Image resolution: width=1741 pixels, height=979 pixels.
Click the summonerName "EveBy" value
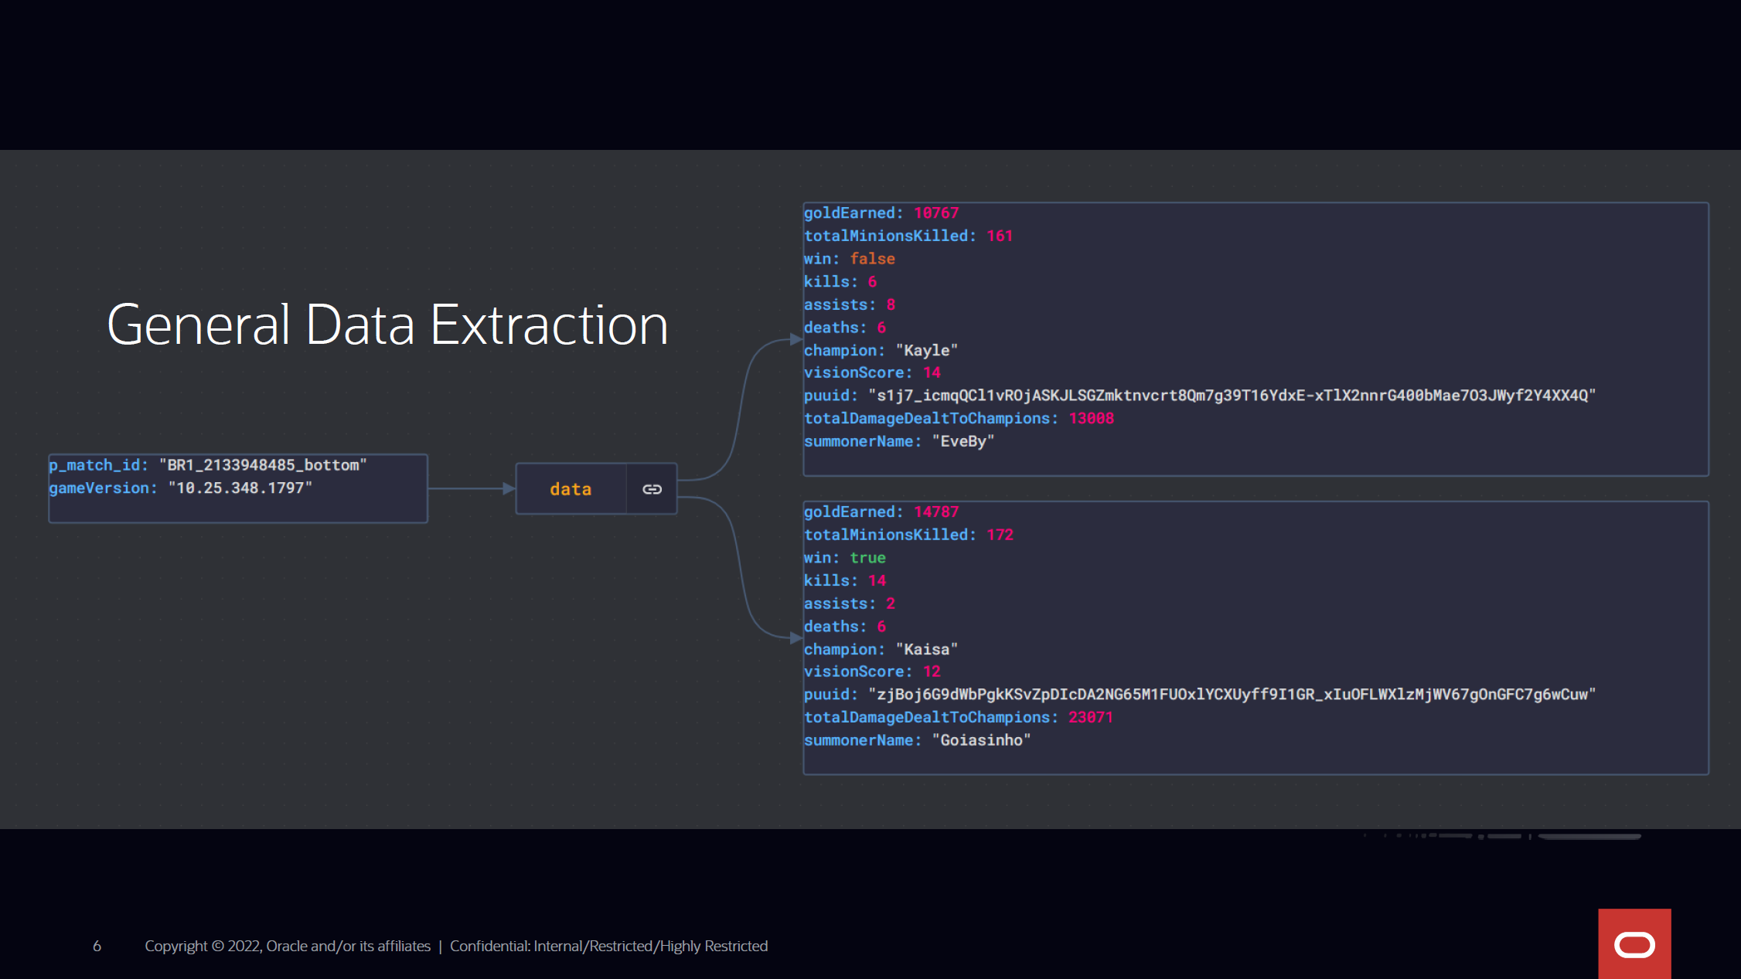coord(962,441)
